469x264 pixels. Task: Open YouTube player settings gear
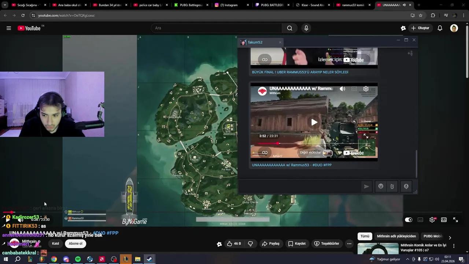(432, 220)
